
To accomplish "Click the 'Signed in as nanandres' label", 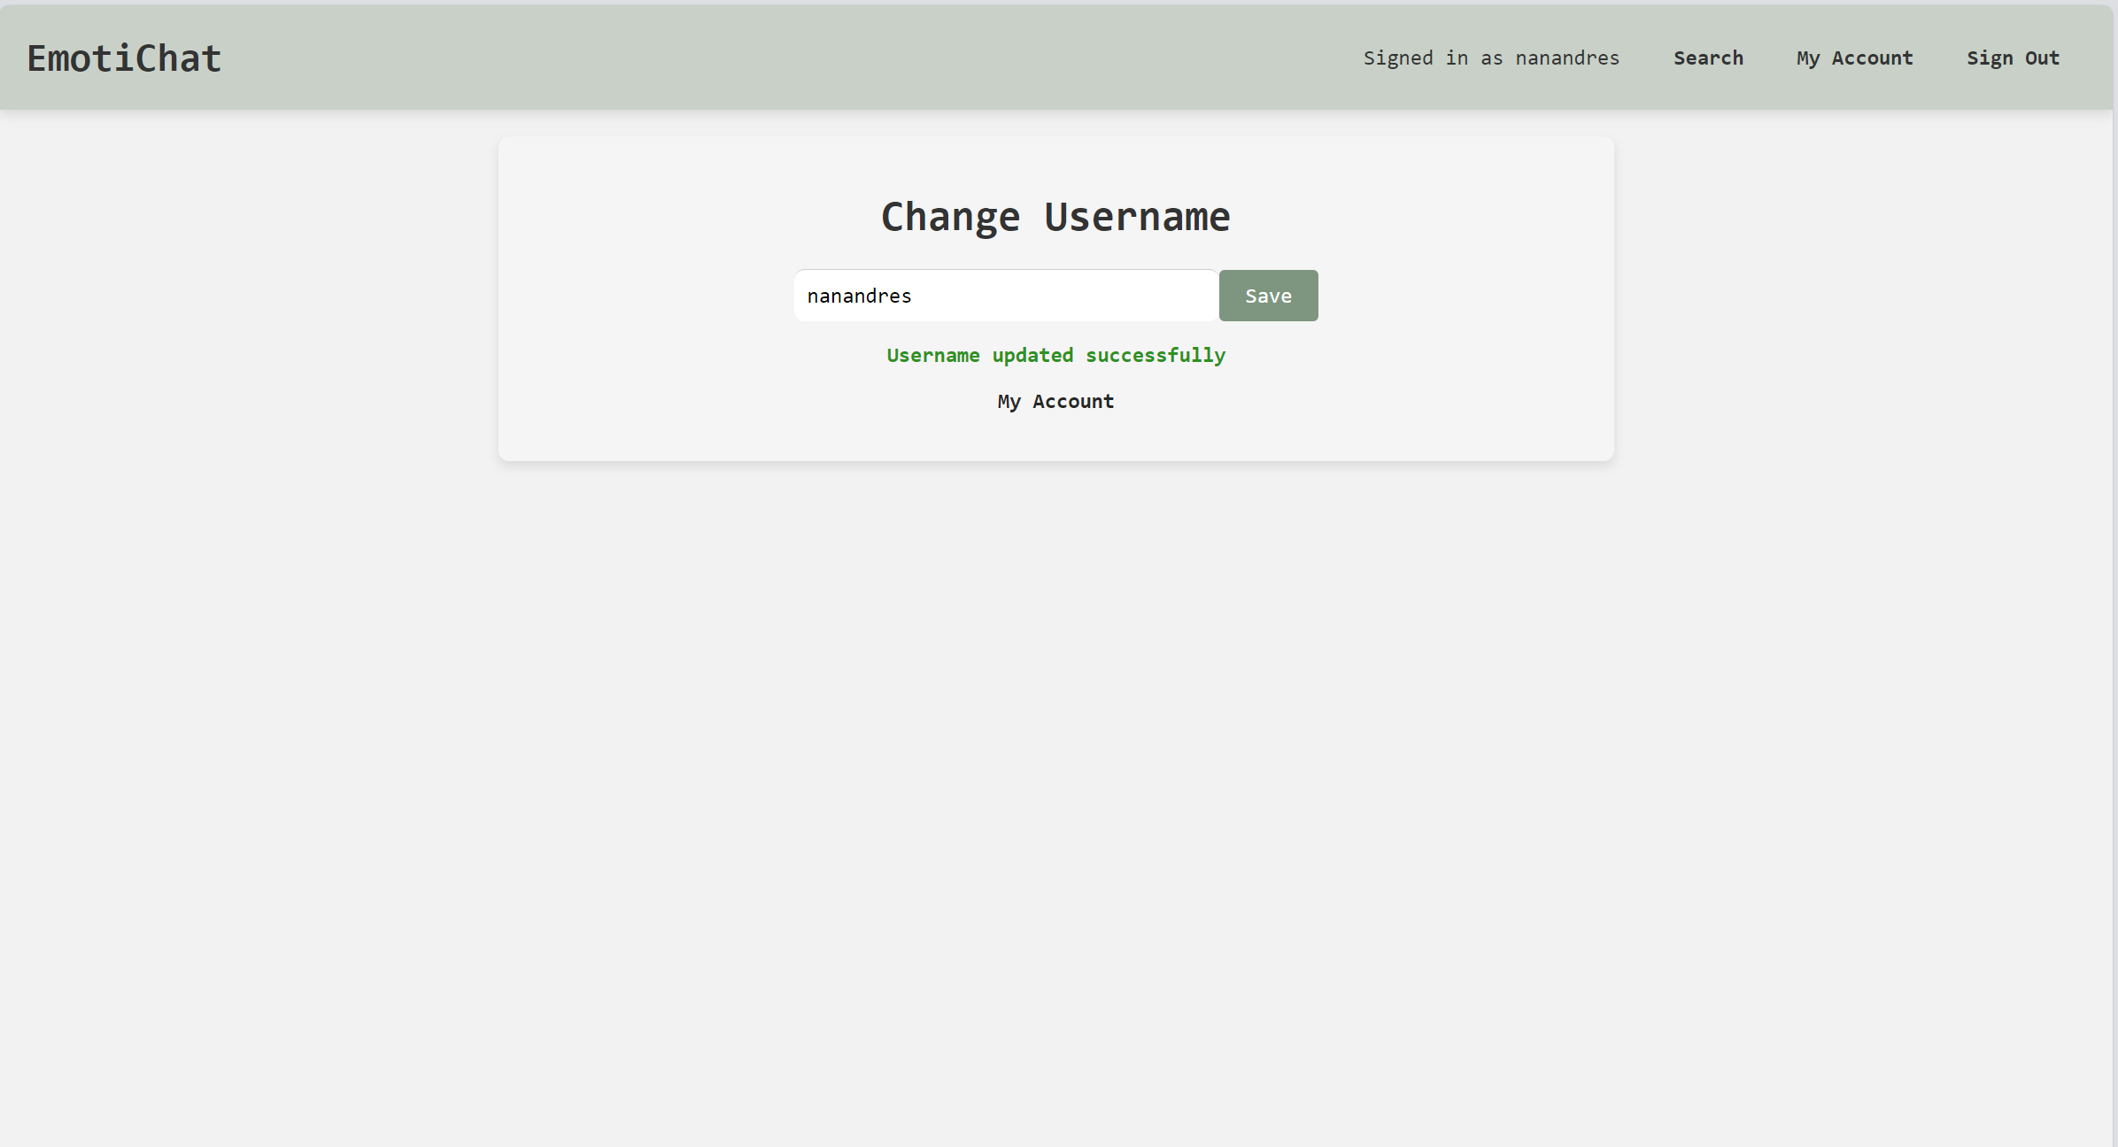I will coord(1491,58).
